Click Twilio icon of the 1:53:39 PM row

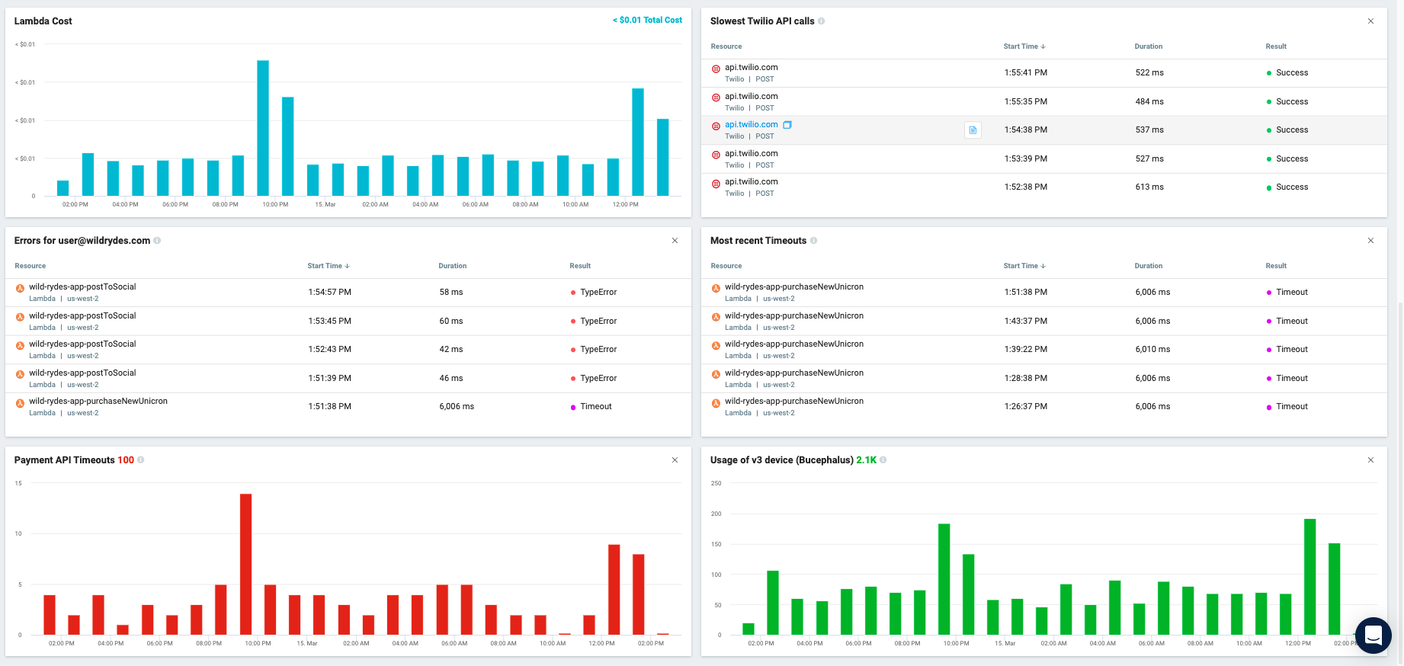point(716,155)
